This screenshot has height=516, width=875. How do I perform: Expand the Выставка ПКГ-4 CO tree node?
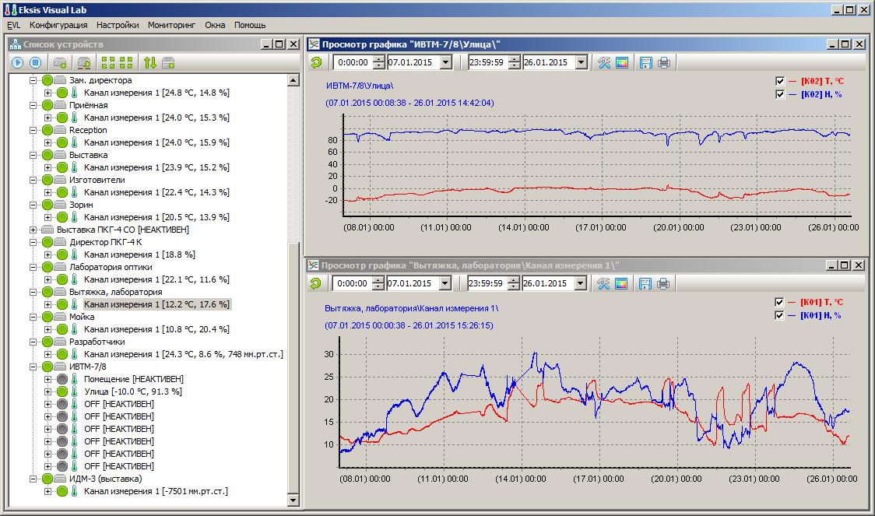point(33,230)
